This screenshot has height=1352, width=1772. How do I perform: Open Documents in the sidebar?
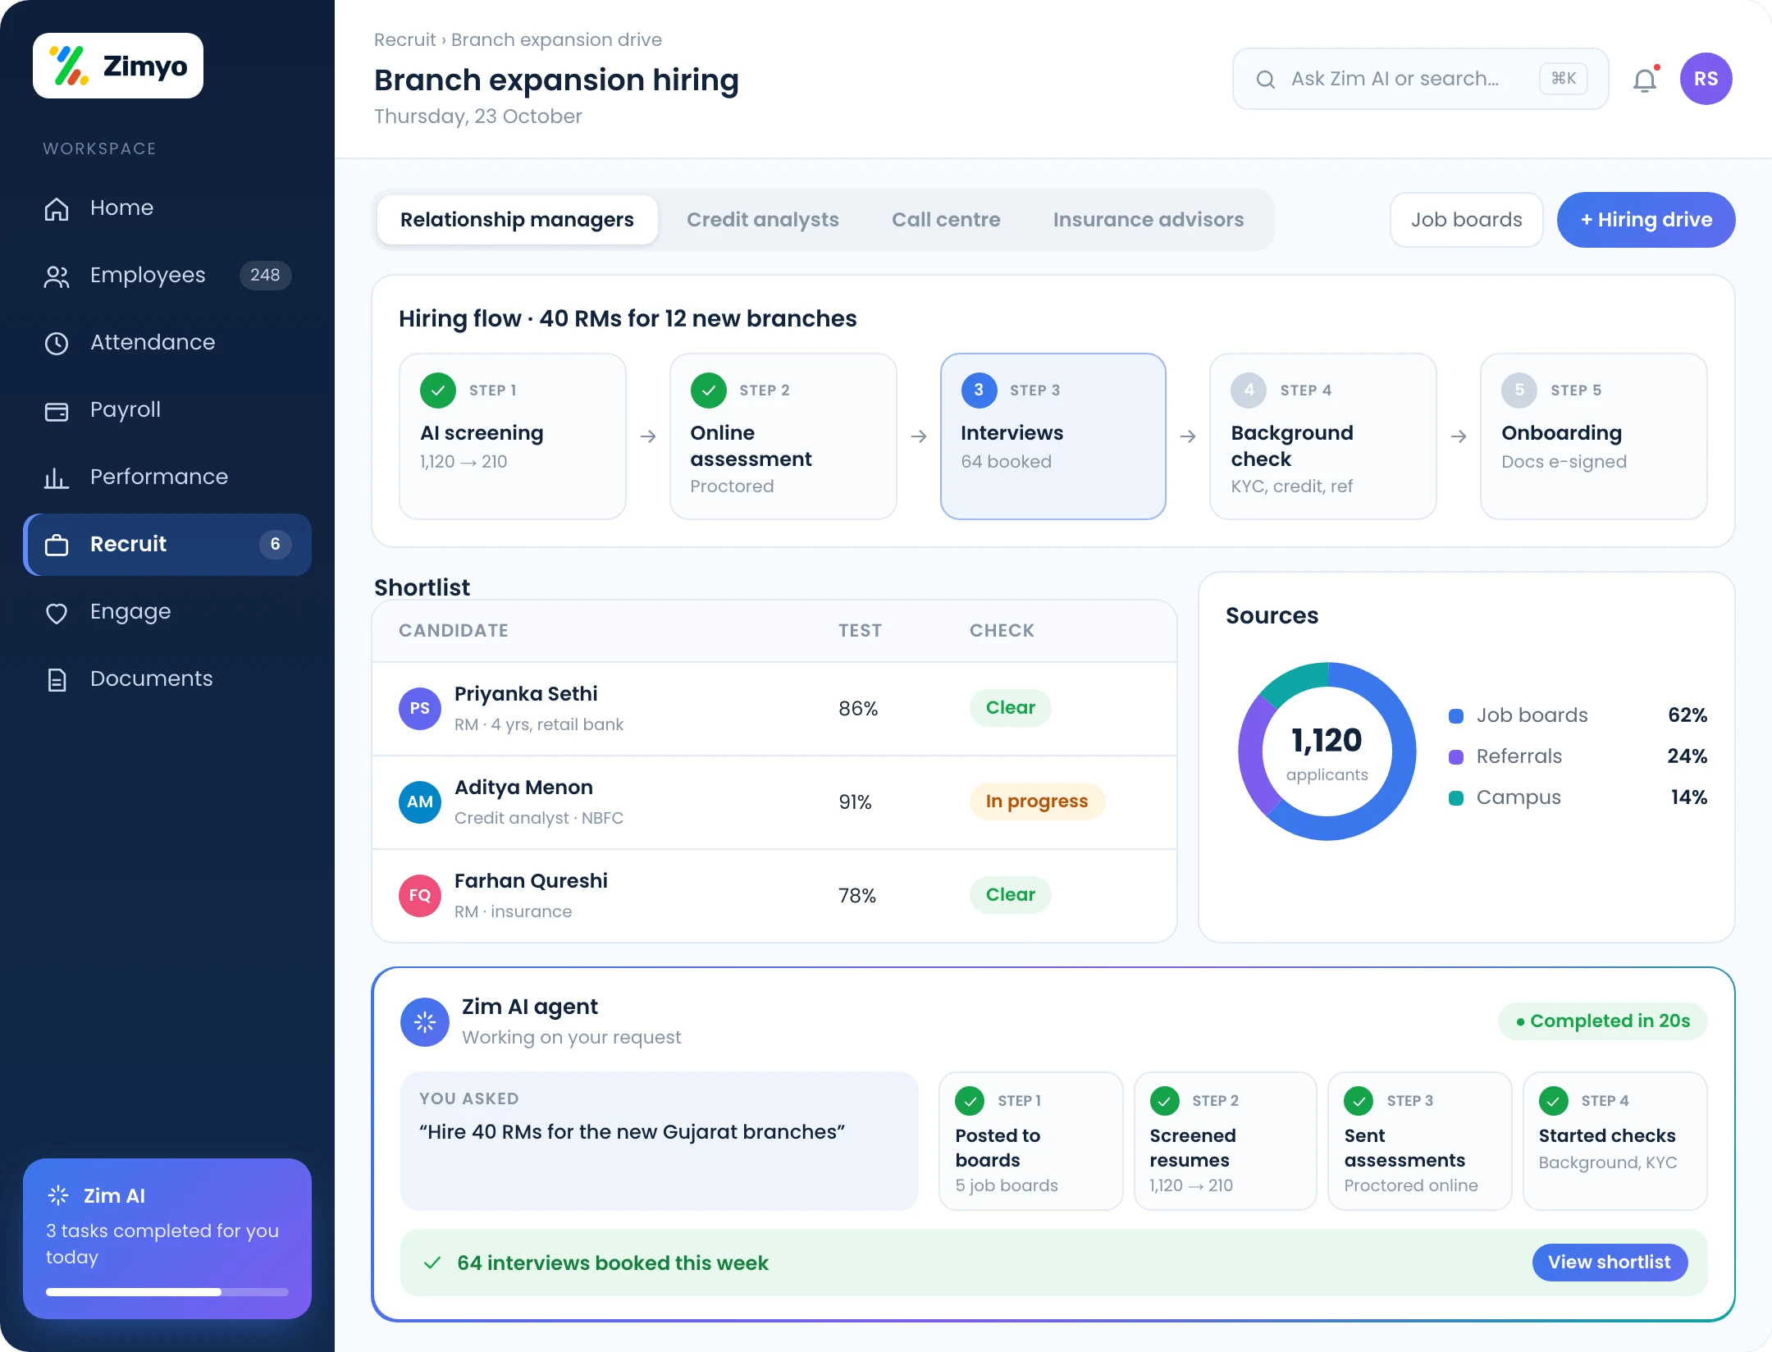click(167, 678)
